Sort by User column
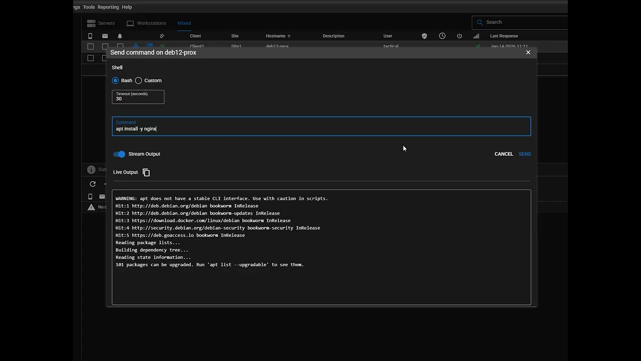 pos(388,36)
